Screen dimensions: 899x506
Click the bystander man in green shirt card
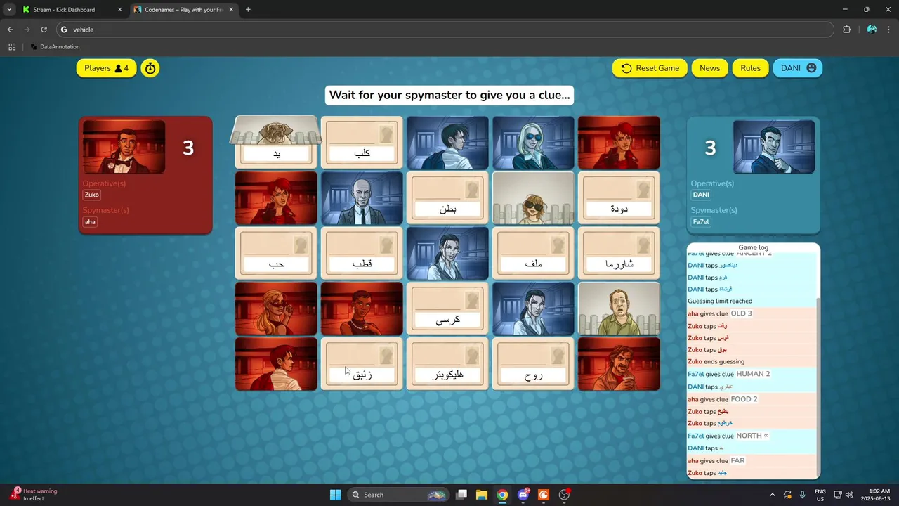[619, 309]
